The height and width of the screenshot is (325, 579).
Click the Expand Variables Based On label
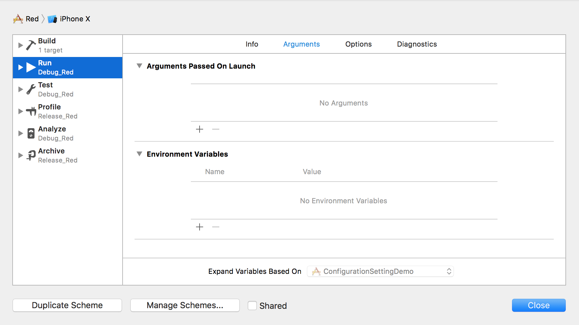click(x=255, y=272)
